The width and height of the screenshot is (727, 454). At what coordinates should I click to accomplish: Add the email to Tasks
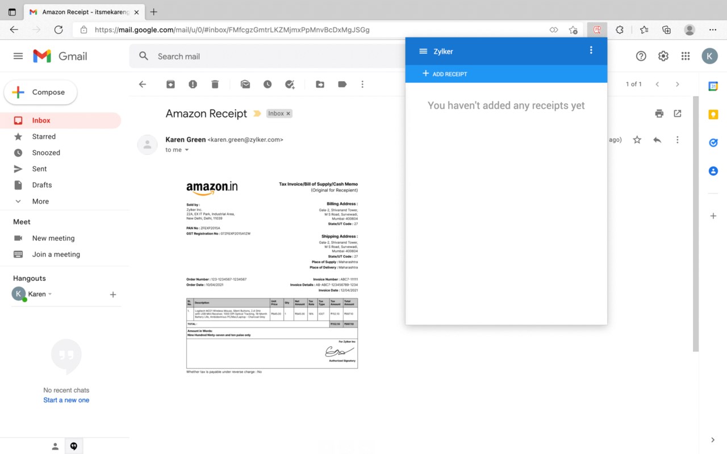(290, 84)
